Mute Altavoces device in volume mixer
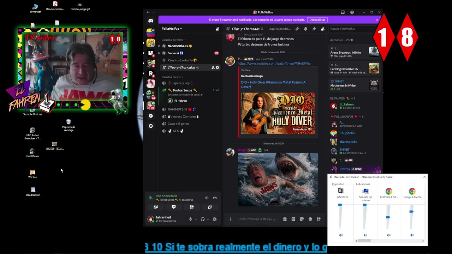The height and width of the screenshot is (254, 452). click(341, 235)
